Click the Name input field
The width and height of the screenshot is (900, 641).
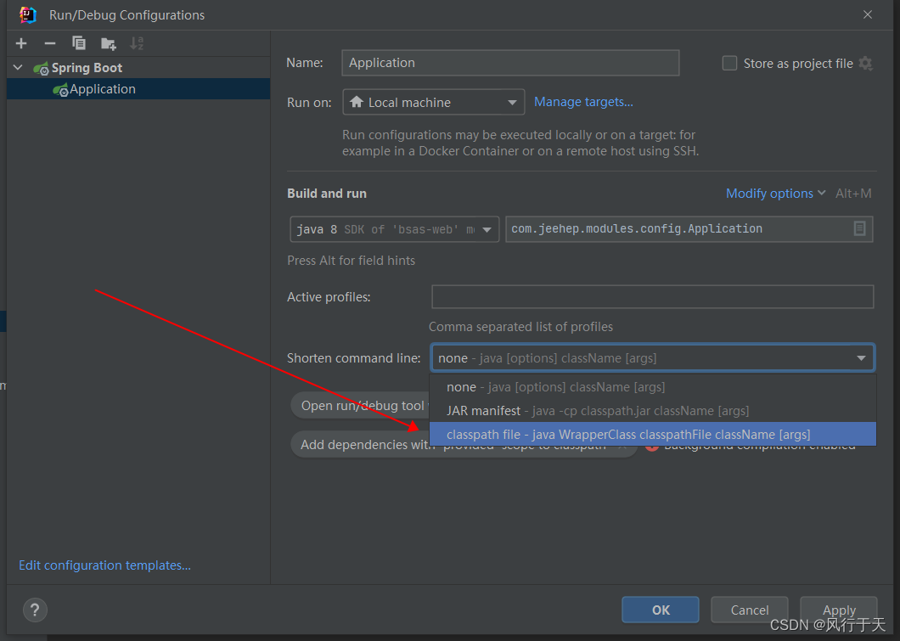[510, 63]
